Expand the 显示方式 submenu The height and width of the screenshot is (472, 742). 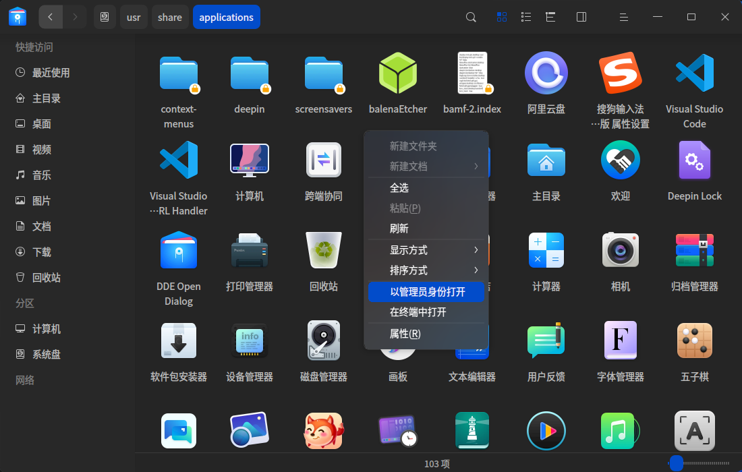(426, 249)
